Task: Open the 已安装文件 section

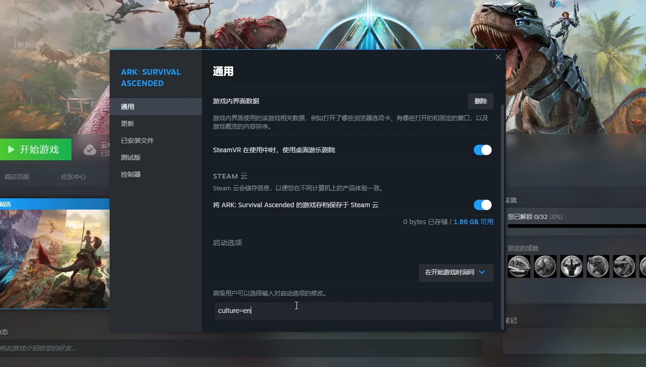Action: pyautogui.click(x=156, y=141)
